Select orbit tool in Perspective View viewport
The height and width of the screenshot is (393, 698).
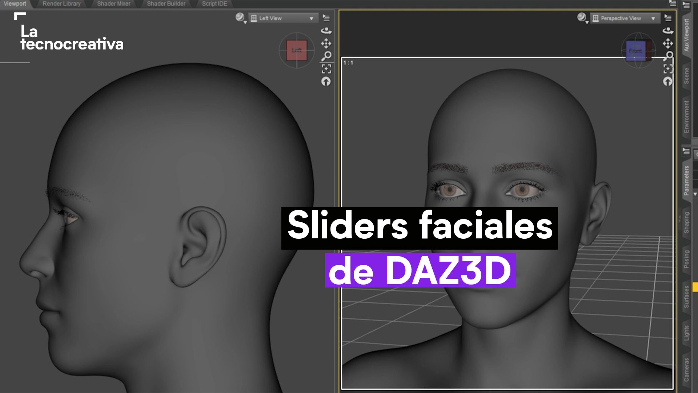pyautogui.click(x=668, y=31)
